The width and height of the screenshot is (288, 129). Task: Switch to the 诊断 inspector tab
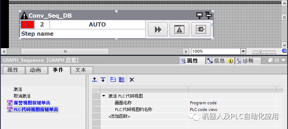(248, 61)
